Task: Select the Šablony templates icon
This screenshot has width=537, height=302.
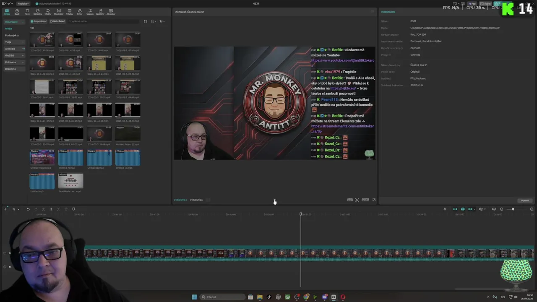Action: coord(100,12)
